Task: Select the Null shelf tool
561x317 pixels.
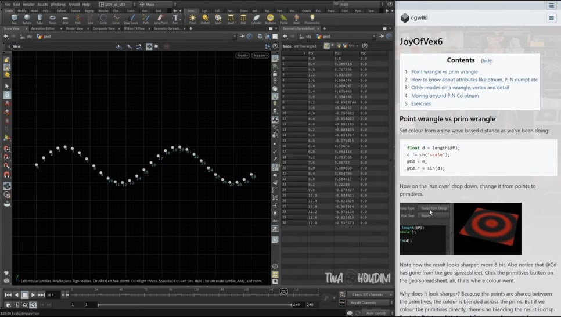Action: click(78, 19)
